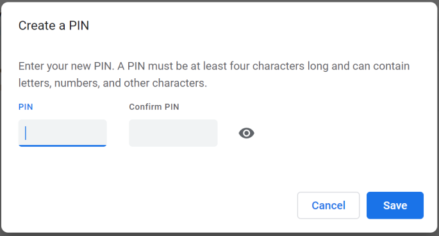Viewport: 439px width, 236px height.
Task: Click the PIN requirements description text
Action: (214, 74)
